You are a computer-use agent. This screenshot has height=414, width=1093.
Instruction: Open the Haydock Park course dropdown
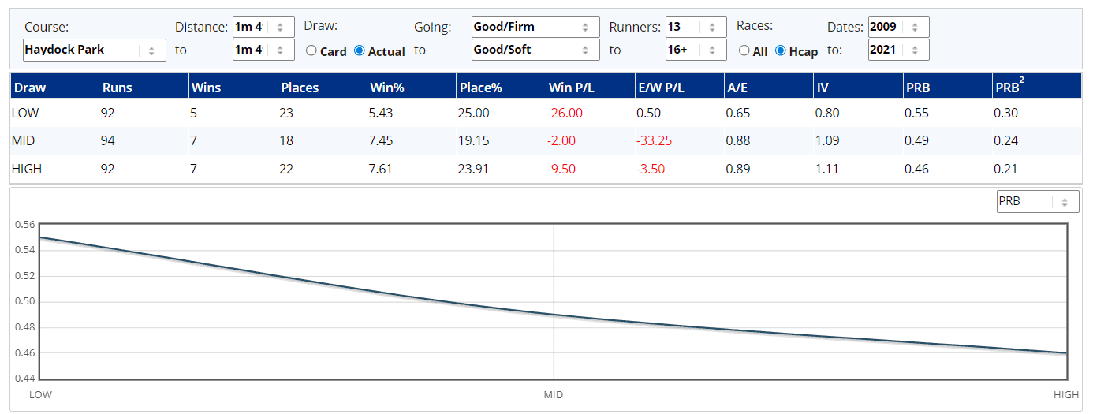tap(95, 50)
